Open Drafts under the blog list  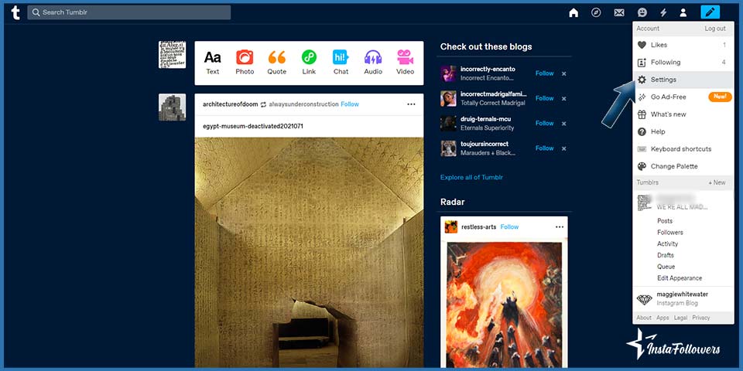click(x=666, y=255)
